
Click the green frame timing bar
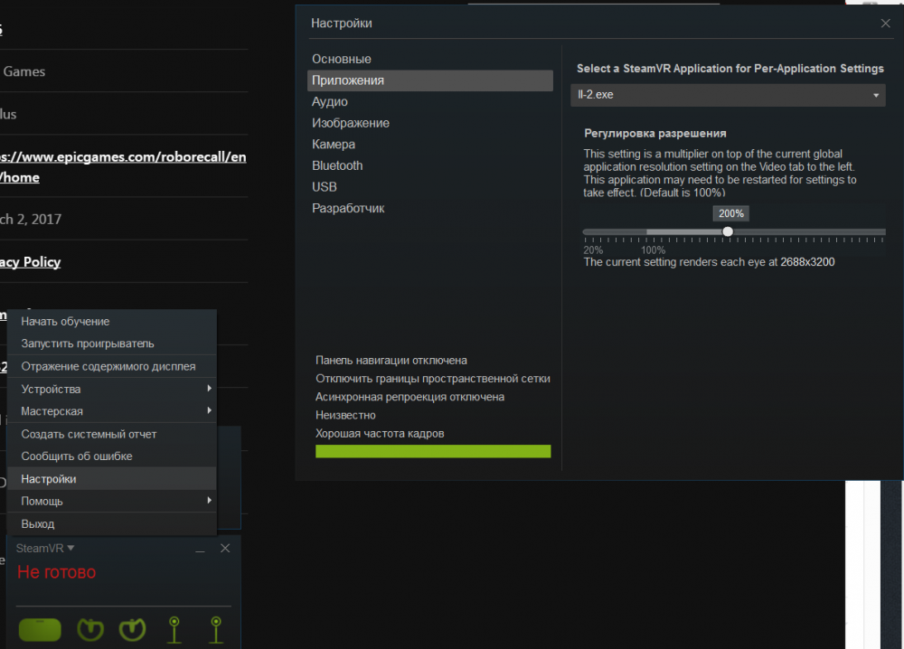433,450
